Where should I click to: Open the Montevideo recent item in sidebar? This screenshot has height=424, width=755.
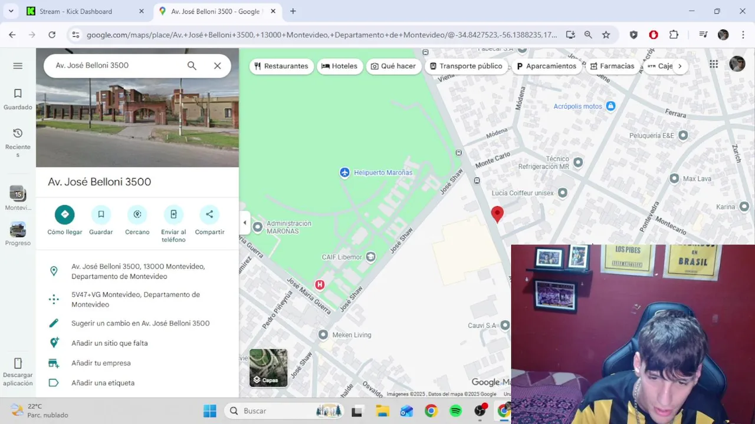(x=18, y=198)
